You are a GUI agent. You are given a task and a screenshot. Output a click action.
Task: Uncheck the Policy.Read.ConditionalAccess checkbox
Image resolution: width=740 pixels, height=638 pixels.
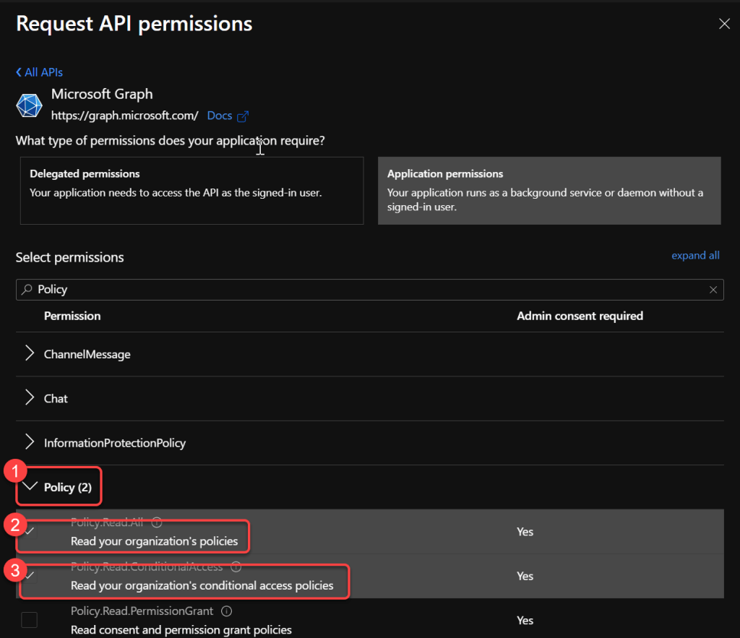pyautogui.click(x=29, y=576)
